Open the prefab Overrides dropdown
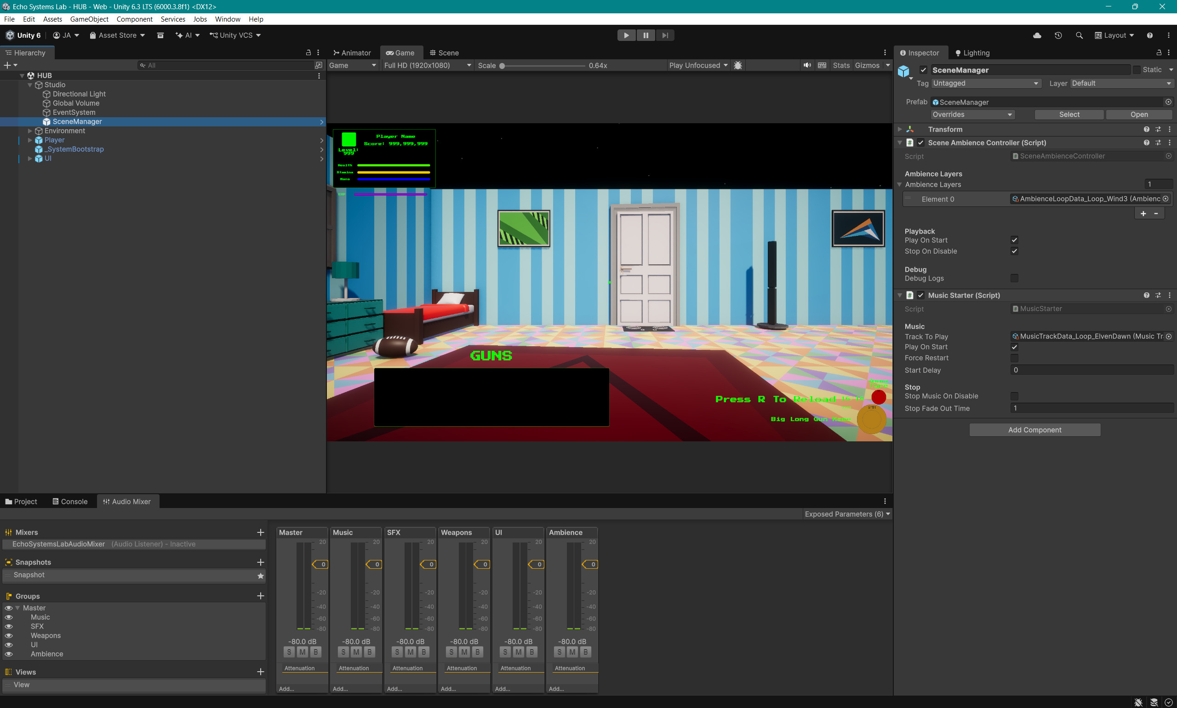Viewport: 1177px width, 708px height. [x=972, y=114]
